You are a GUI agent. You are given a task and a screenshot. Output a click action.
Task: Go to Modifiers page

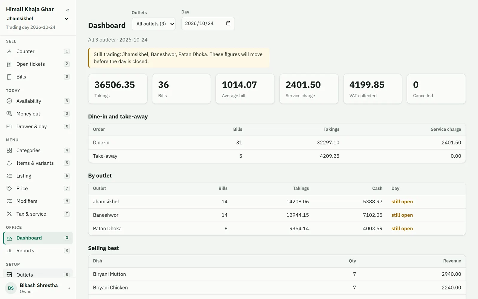click(38, 201)
